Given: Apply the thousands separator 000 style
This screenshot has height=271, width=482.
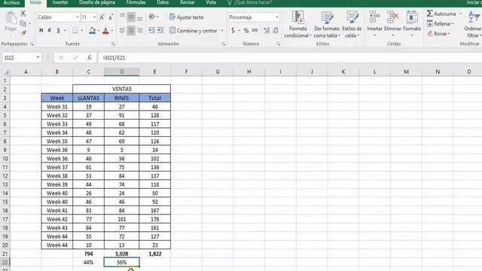Looking at the screenshot, I should click(255, 30).
